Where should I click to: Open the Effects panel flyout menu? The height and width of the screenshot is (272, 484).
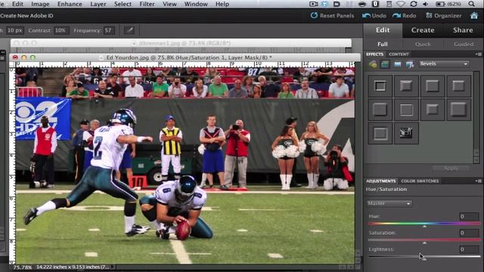[479, 54]
